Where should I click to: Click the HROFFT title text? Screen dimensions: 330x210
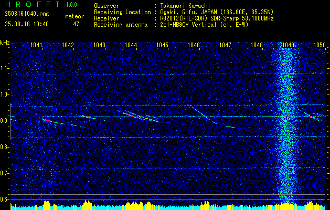(x=33, y=4)
